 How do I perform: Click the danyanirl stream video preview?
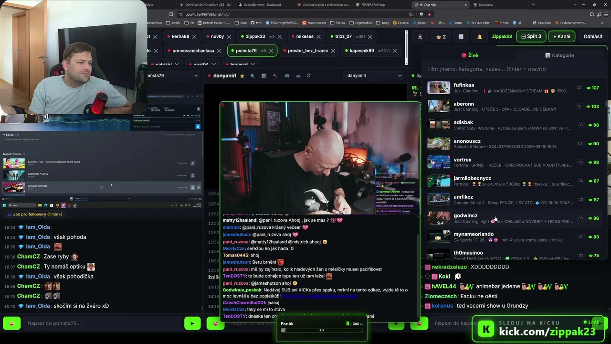pos(320,158)
